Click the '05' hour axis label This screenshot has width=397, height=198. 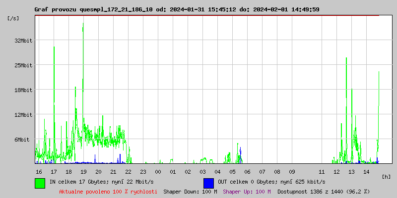232,172
